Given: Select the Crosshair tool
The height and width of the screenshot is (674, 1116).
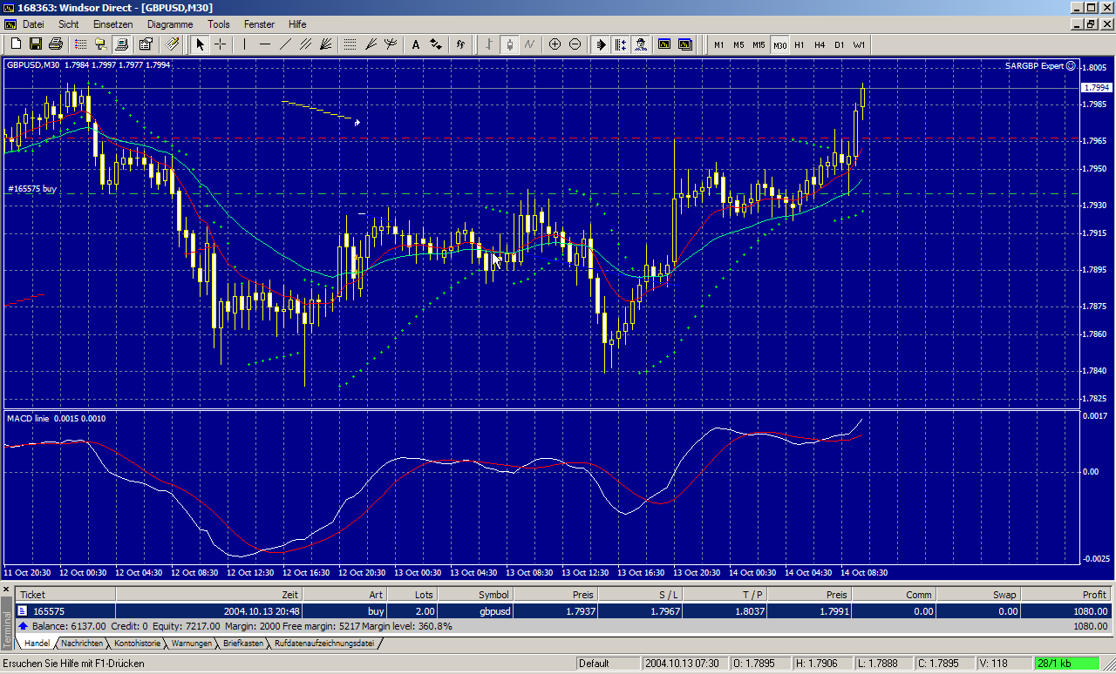Looking at the screenshot, I should (221, 44).
